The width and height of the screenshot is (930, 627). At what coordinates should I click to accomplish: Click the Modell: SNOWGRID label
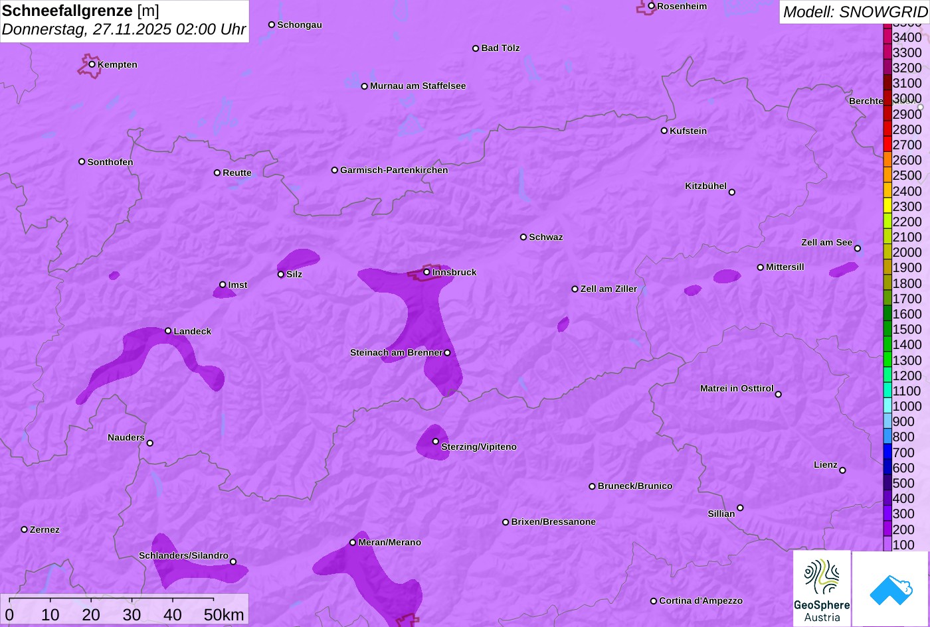coord(854,12)
